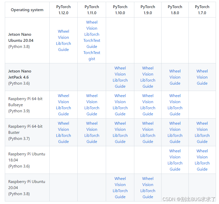Open LibTorch link for Raspberry Pi Ubuntu 20.04 PyTorch 1.10.0
219x204 pixels.
point(120,191)
